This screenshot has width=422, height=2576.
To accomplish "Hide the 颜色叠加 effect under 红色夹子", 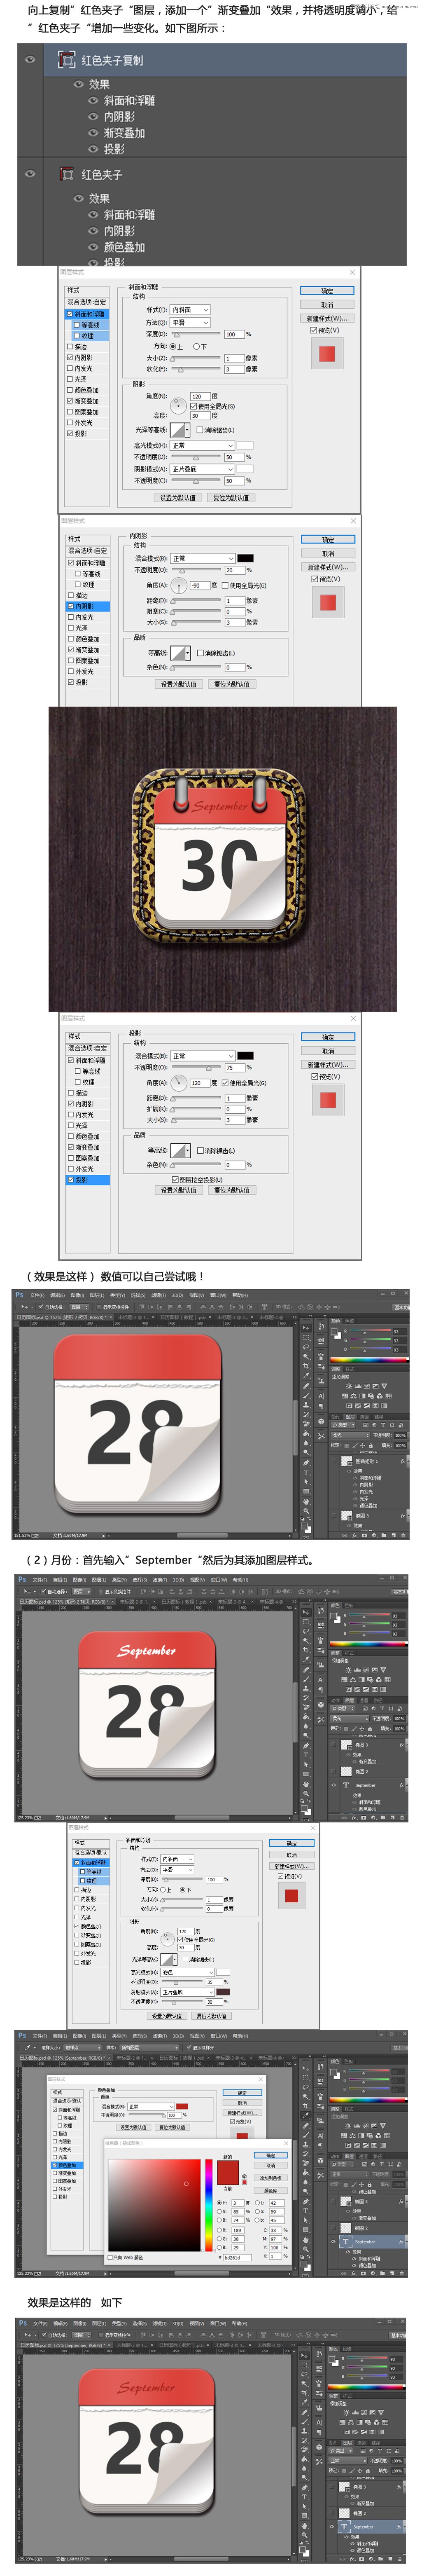I will [93, 247].
